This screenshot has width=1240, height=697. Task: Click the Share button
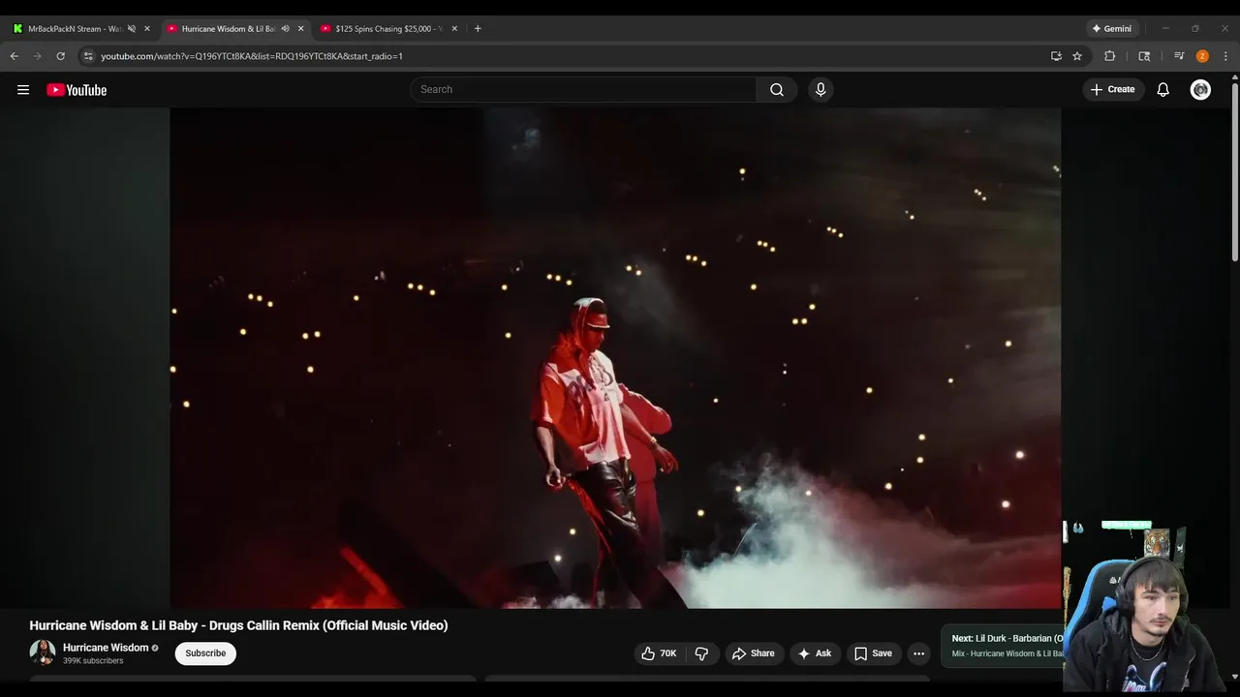point(753,653)
